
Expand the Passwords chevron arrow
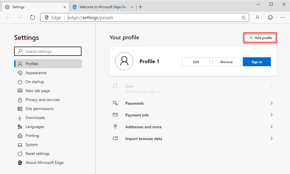(x=271, y=103)
